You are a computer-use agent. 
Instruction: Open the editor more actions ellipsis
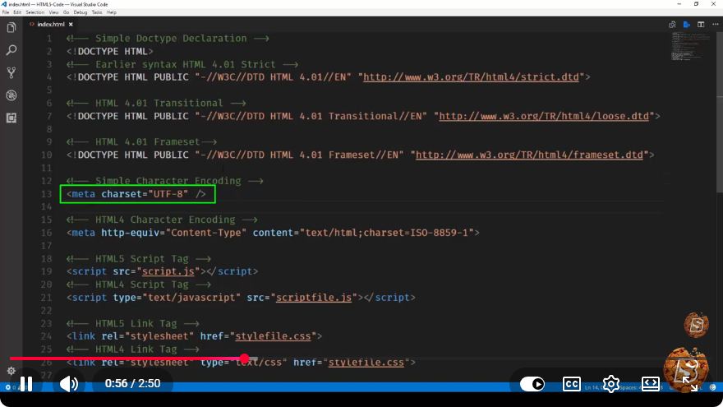[x=715, y=25]
